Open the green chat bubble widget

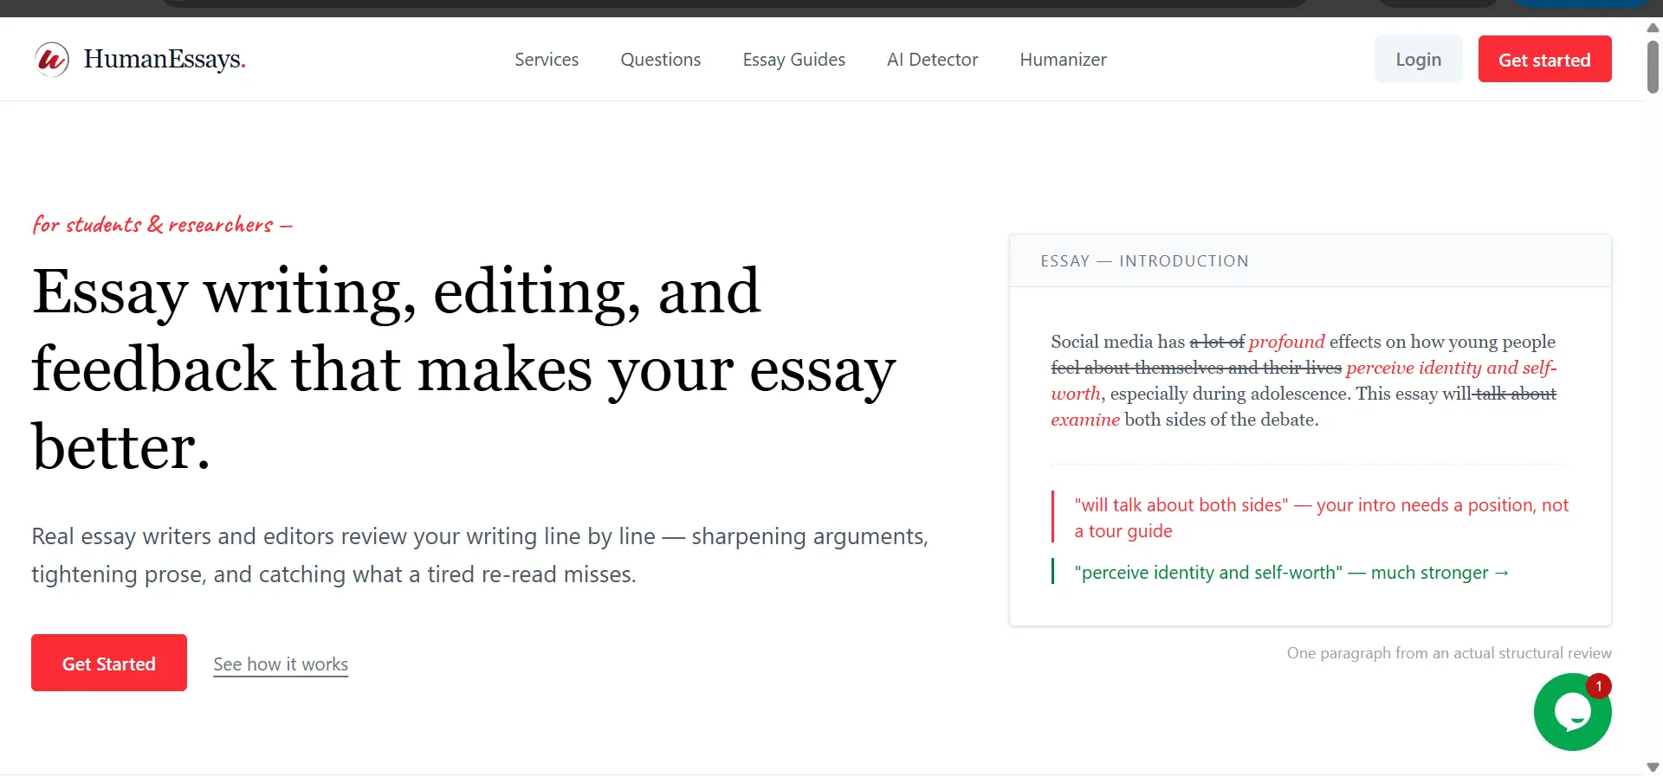(1572, 712)
